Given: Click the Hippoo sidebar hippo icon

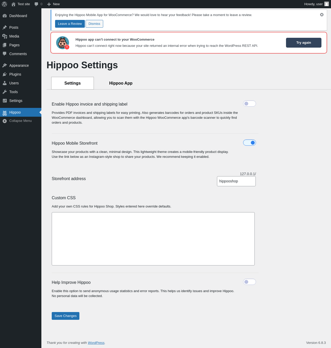Looking at the screenshot, I should (5, 113).
